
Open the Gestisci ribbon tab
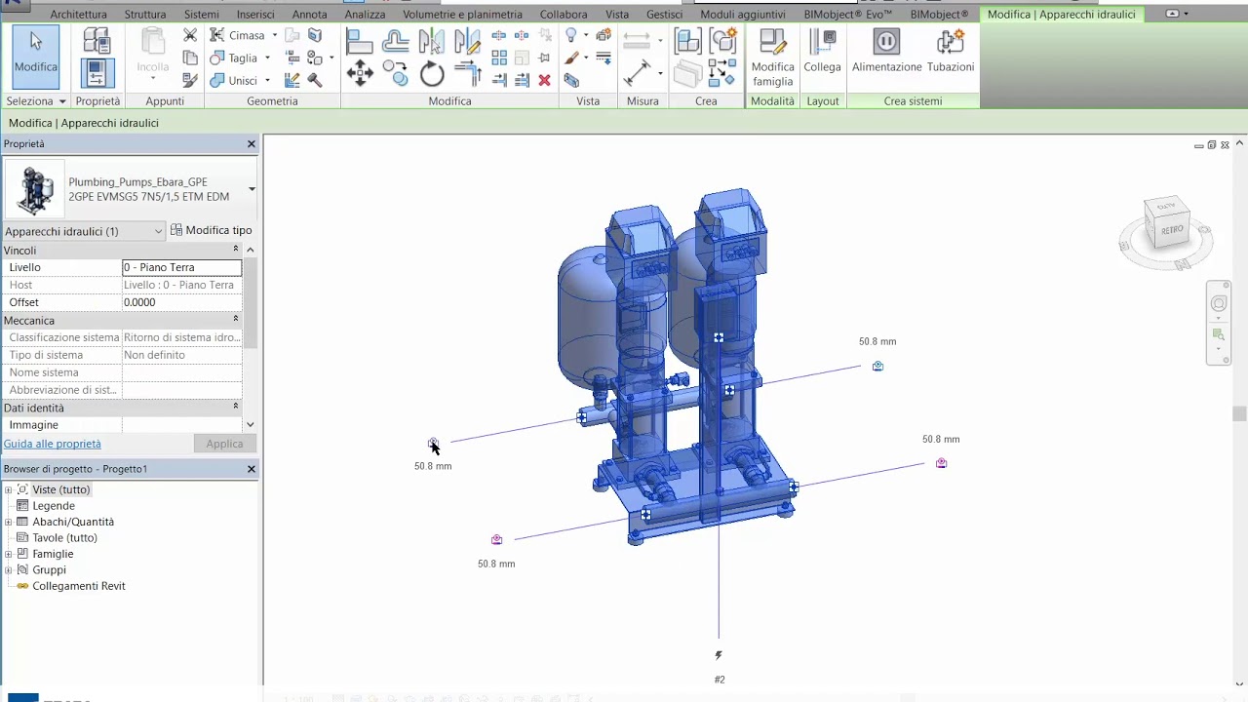click(x=664, y=15)
